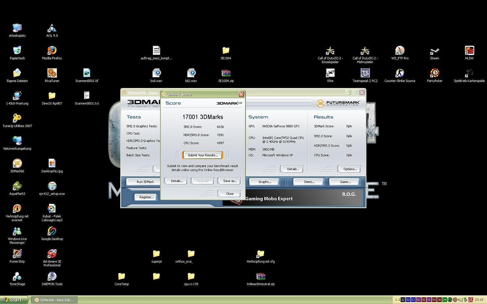Click the Gaming Mobo Expert banner
The height and width of the screenshot is (304, 487).
293,198
